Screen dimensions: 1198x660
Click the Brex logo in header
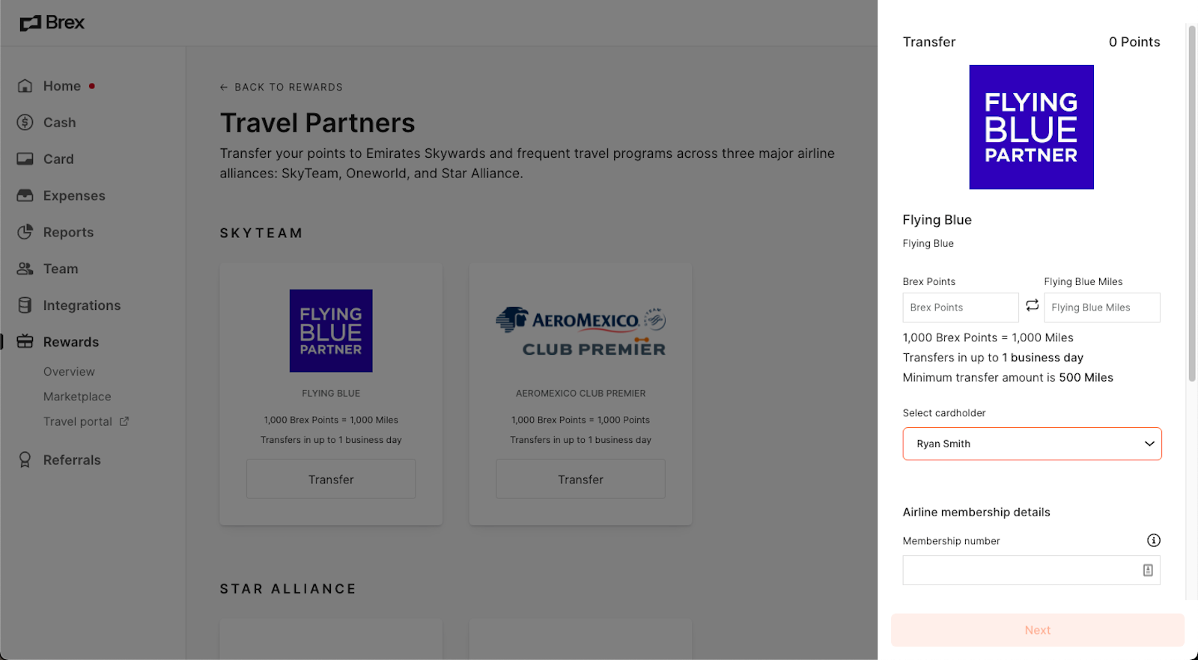(x=52, y=23)
